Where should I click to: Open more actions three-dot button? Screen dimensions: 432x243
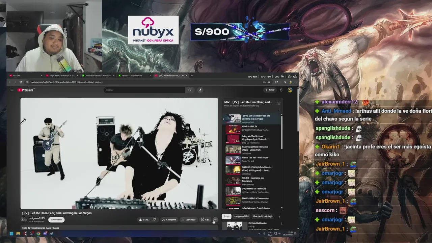coord(215,220)
